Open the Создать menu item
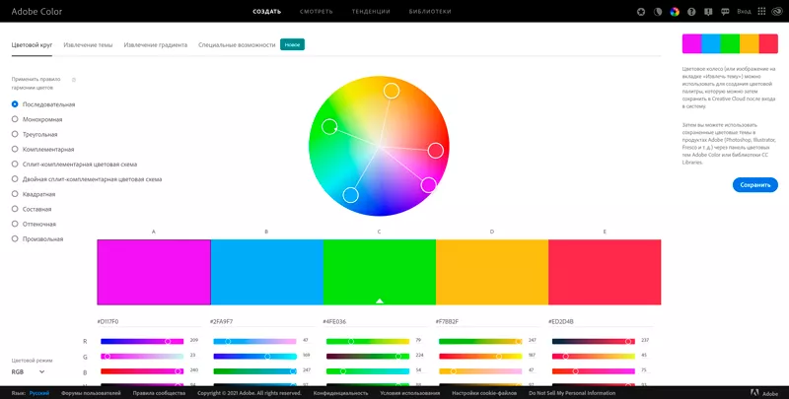The image size is (789, 399). coord(266,12)
